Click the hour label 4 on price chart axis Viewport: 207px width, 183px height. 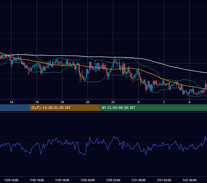pyautogui.click(x=189, y=102)
